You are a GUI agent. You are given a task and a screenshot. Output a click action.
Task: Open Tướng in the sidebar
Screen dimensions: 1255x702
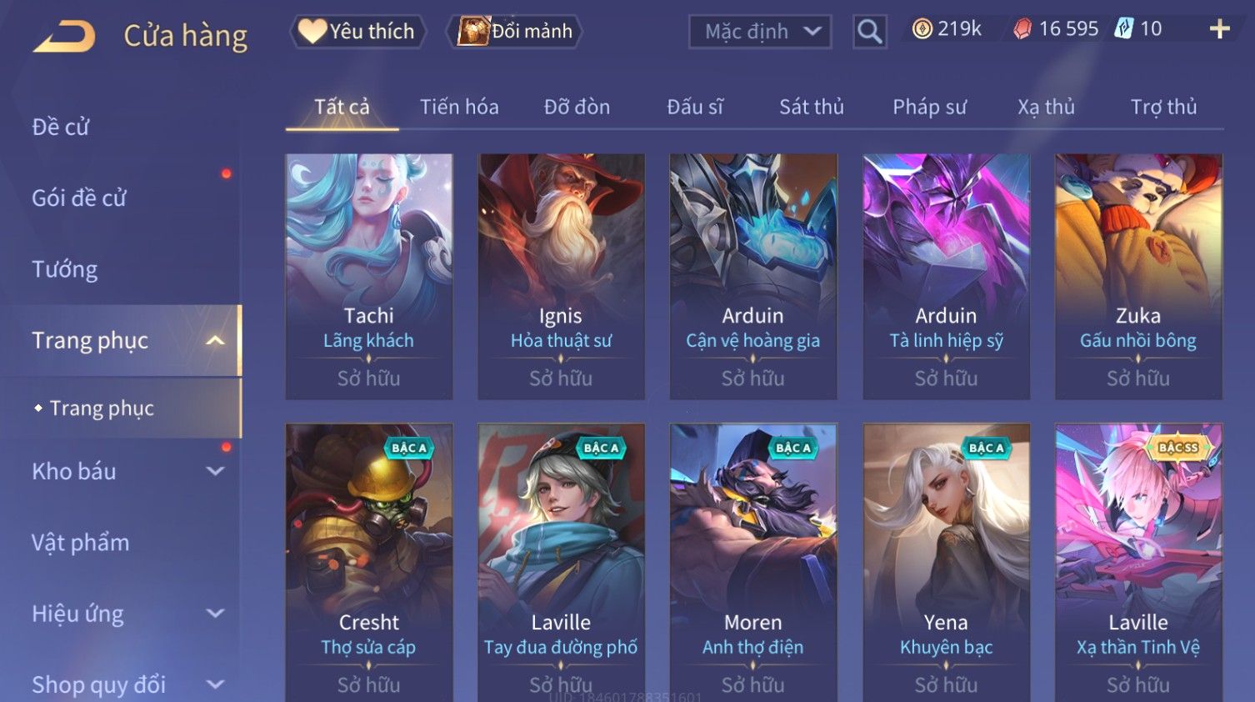pyautogui.click(x=65, y=269)
